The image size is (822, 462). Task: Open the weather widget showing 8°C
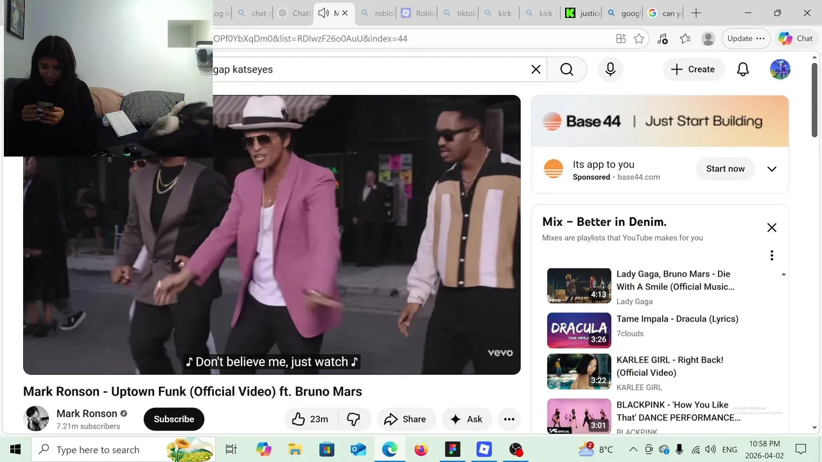tap(595, 449)
